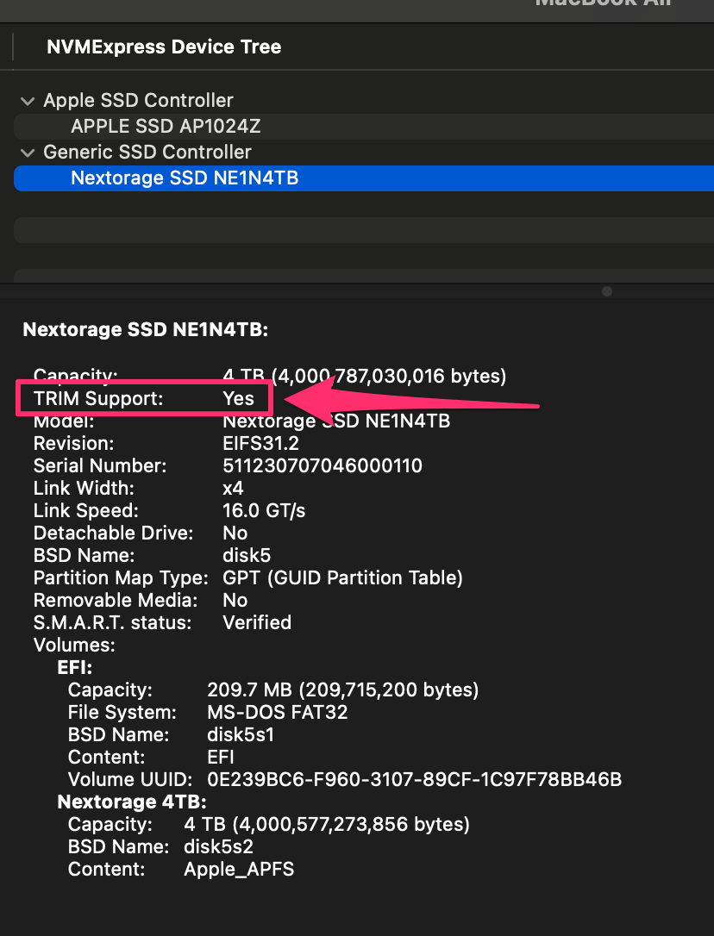Click the Revision value EIFS31.2

pos(260,444)
